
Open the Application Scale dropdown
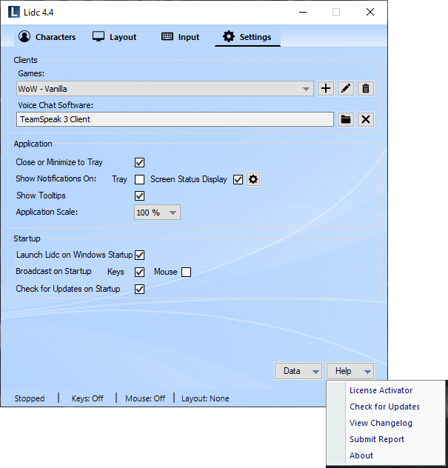point(157,213)
